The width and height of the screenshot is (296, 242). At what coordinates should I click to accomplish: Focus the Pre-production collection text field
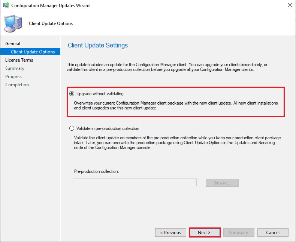tap(135, 182)
